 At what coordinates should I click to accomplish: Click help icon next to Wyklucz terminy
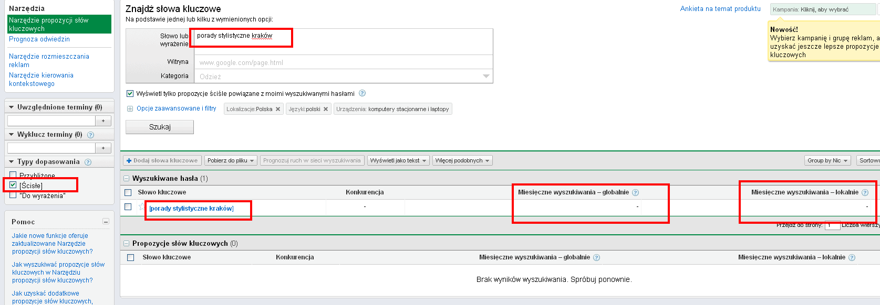pos(90,135)
